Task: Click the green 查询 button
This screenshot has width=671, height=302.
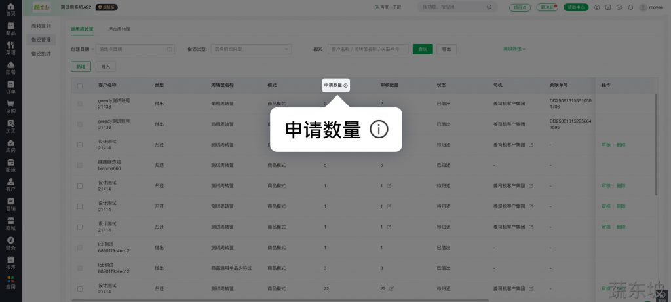Action: (423, 49)
